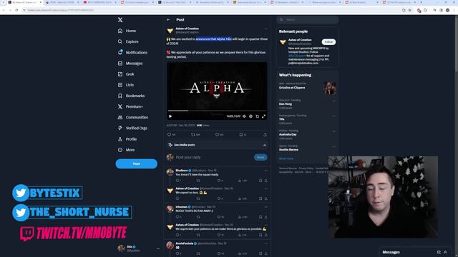Image resolution: width=458 pixels, height=257 pixels.
Task: Click the Verified Orgs icon in the sidebar
Action: tap(120, 128)
